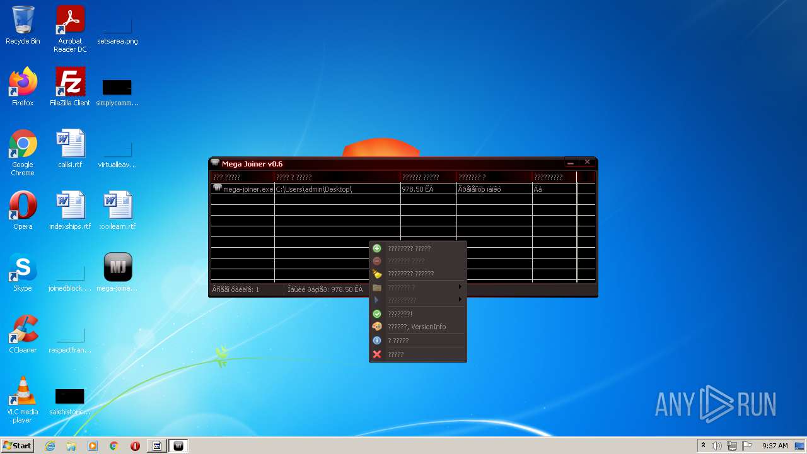Click the C:\Users\admin\Desktop\ path cell
This screenshot has width=807, height=454.
click(x=337, y=189)
